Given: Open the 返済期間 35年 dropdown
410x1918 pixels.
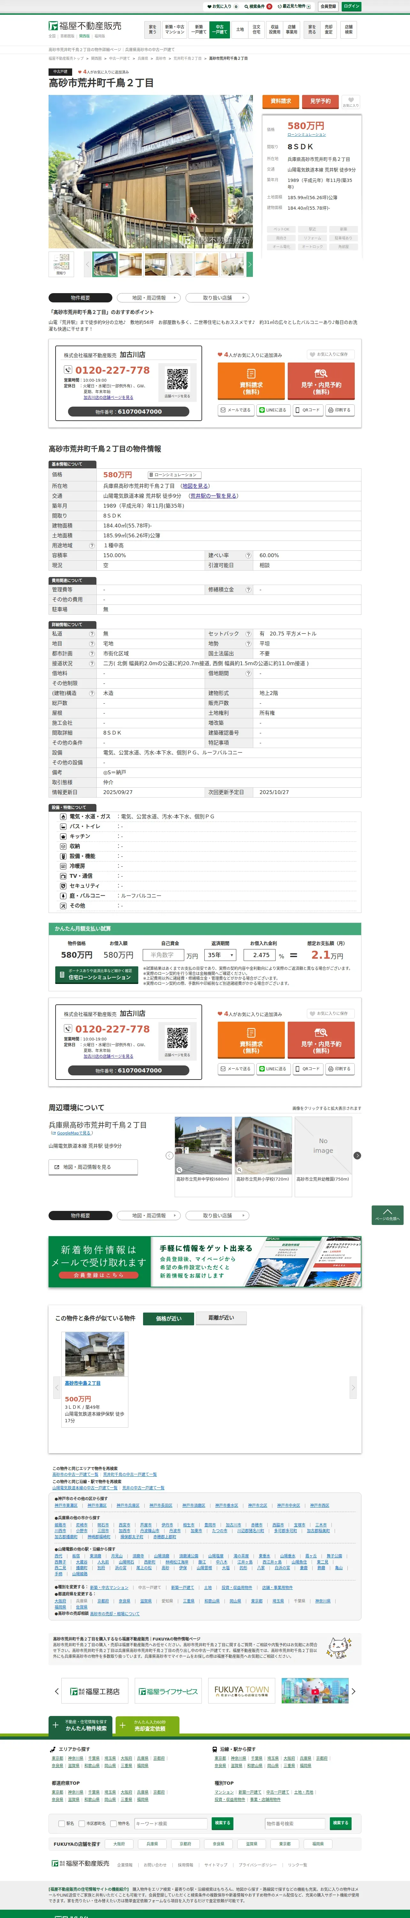Looking at the screenshot, I should pos(221,955).
